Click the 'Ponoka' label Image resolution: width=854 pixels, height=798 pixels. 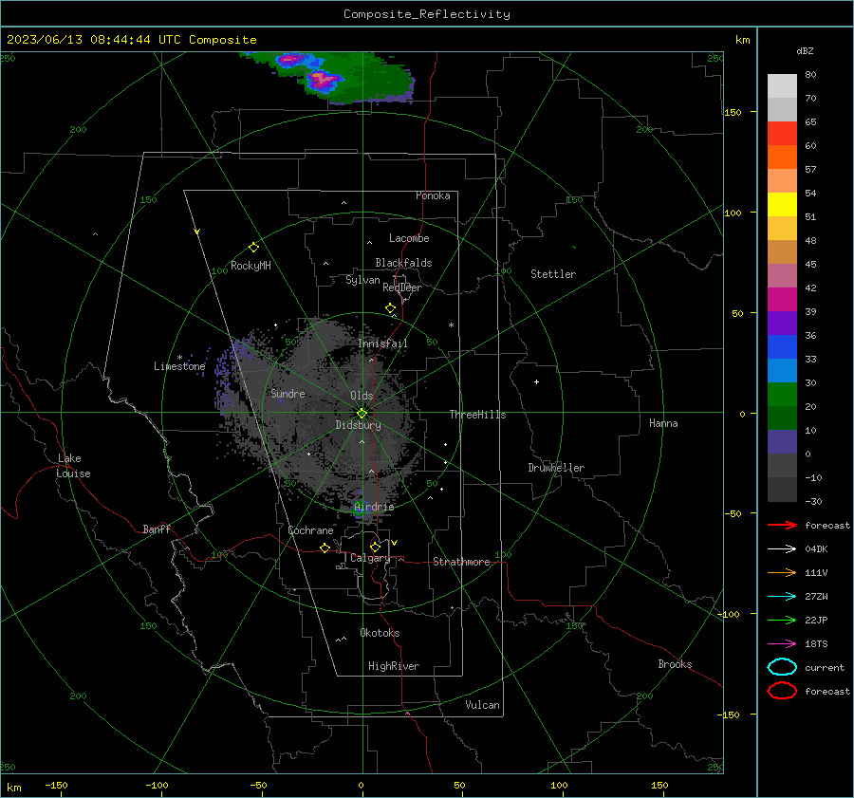pos(433,195)
